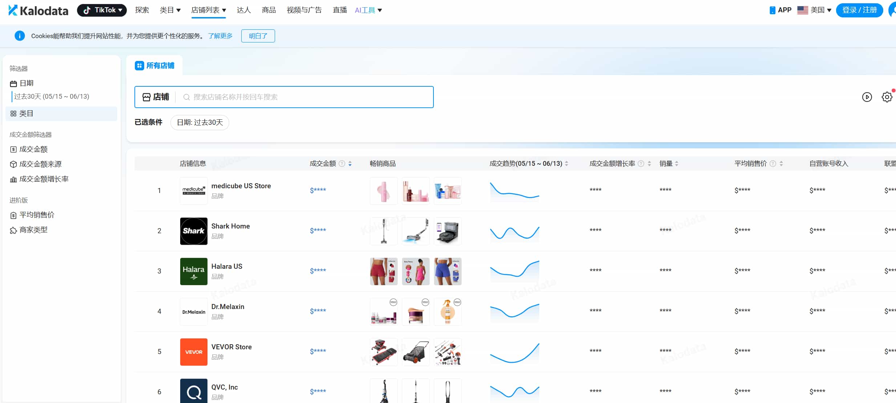Click the video tutorial play icon
This screenshot has height=403, width=896.
tap(867, 97)
